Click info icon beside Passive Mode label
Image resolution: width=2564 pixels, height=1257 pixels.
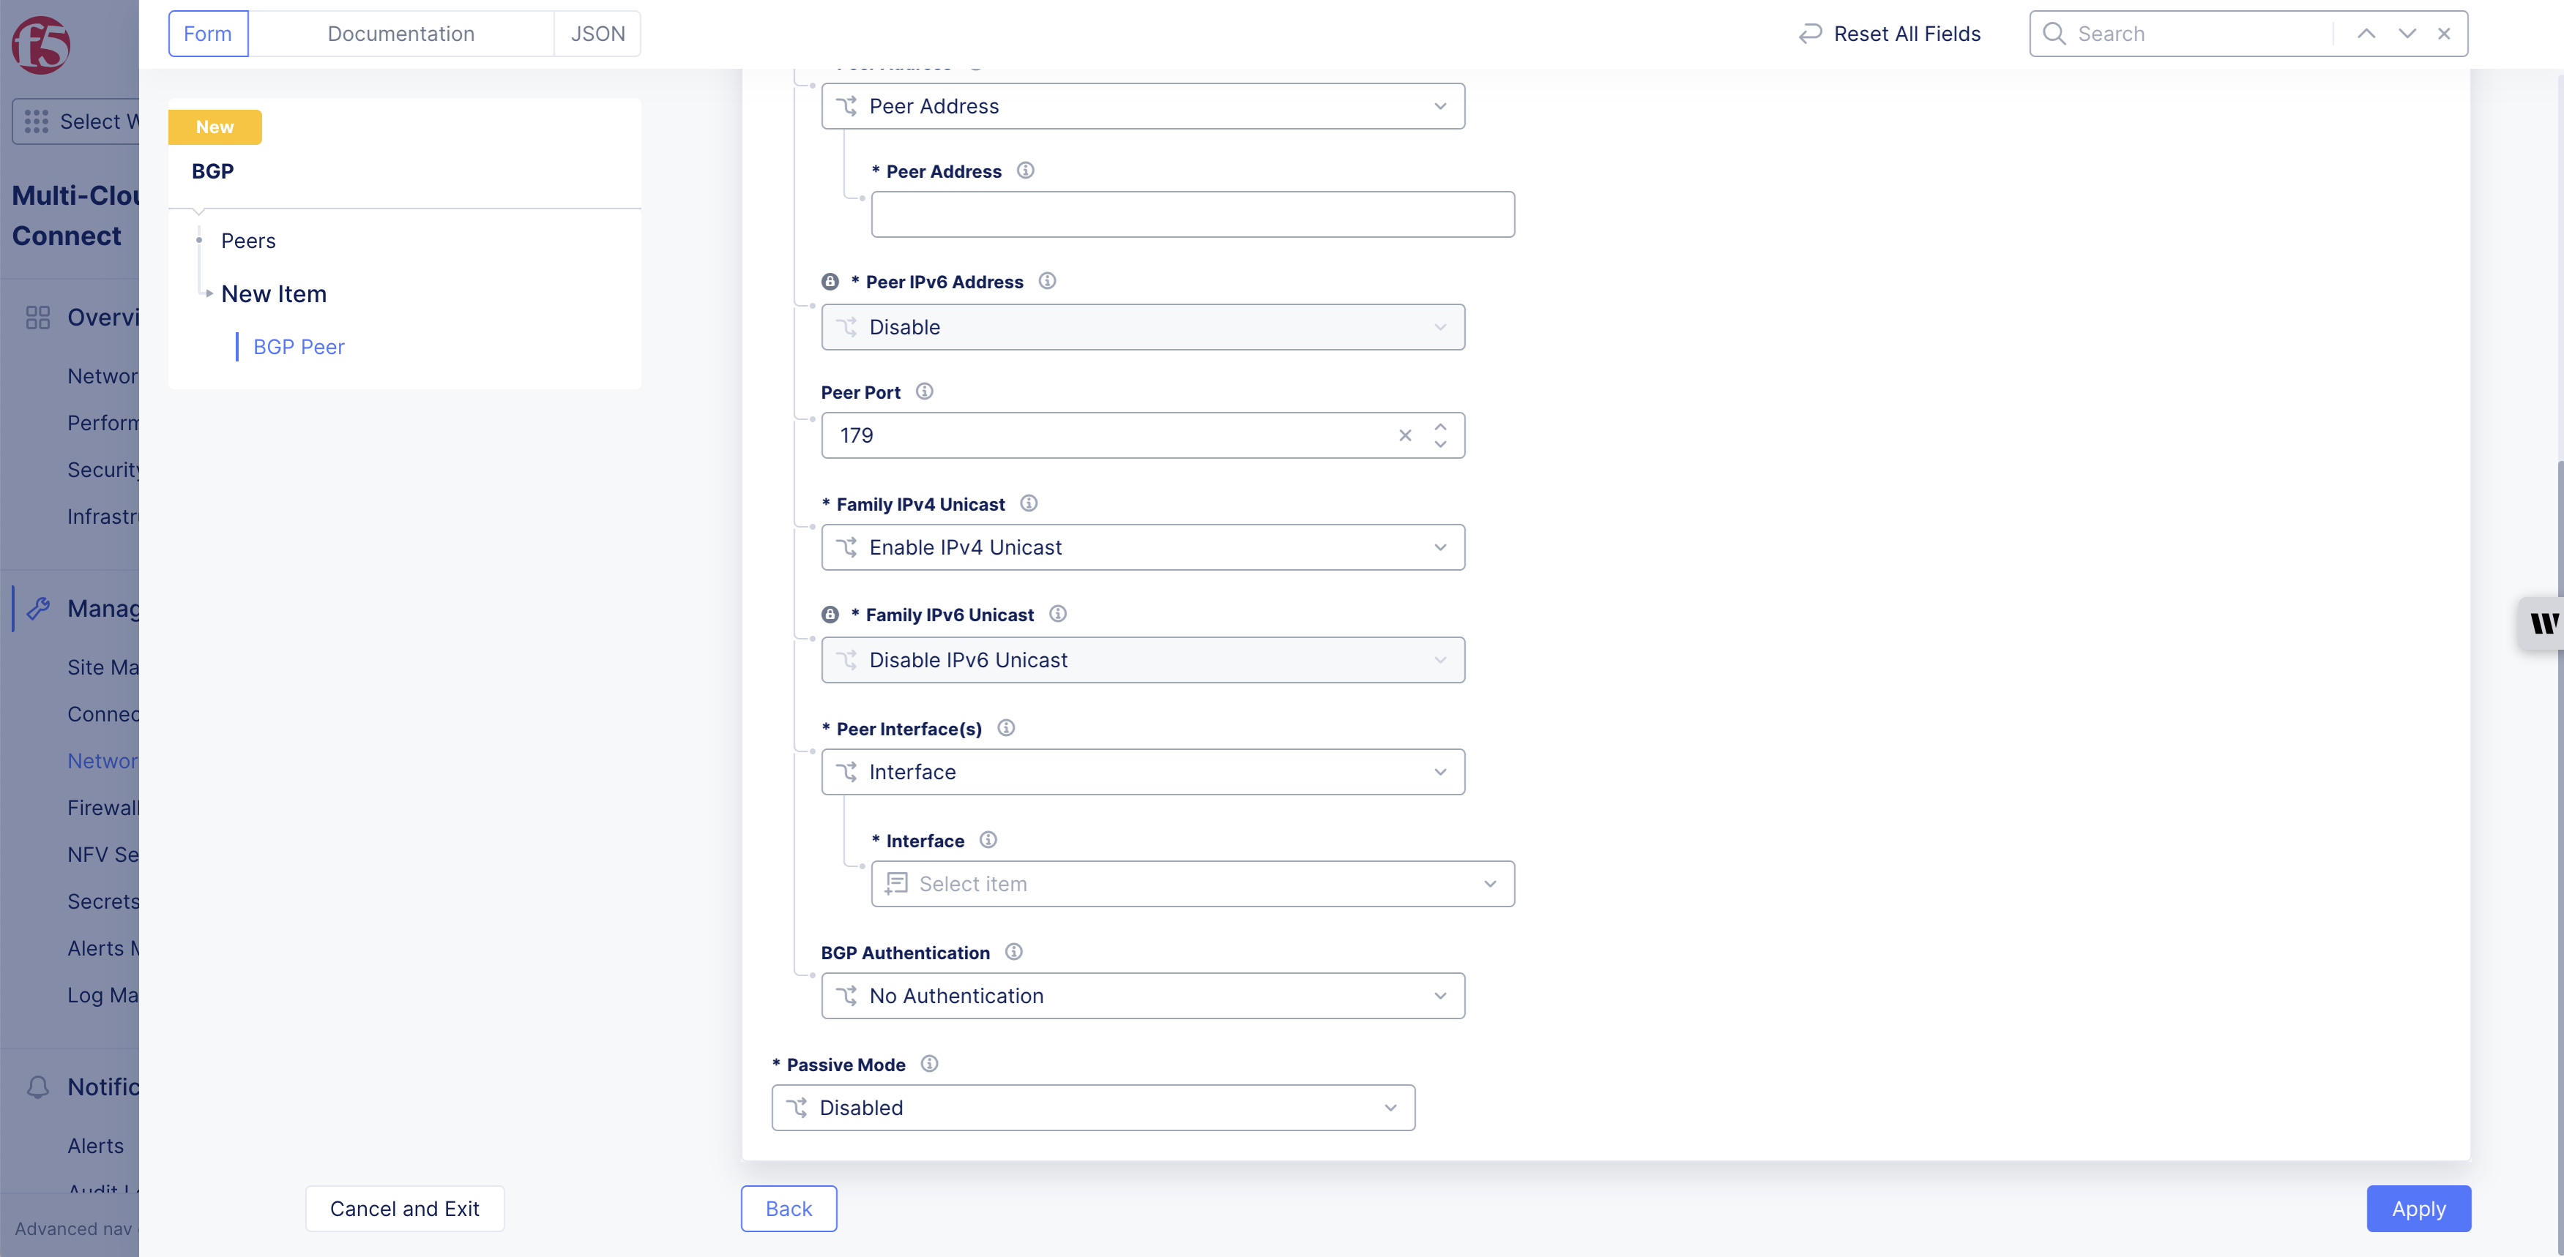928,1064
